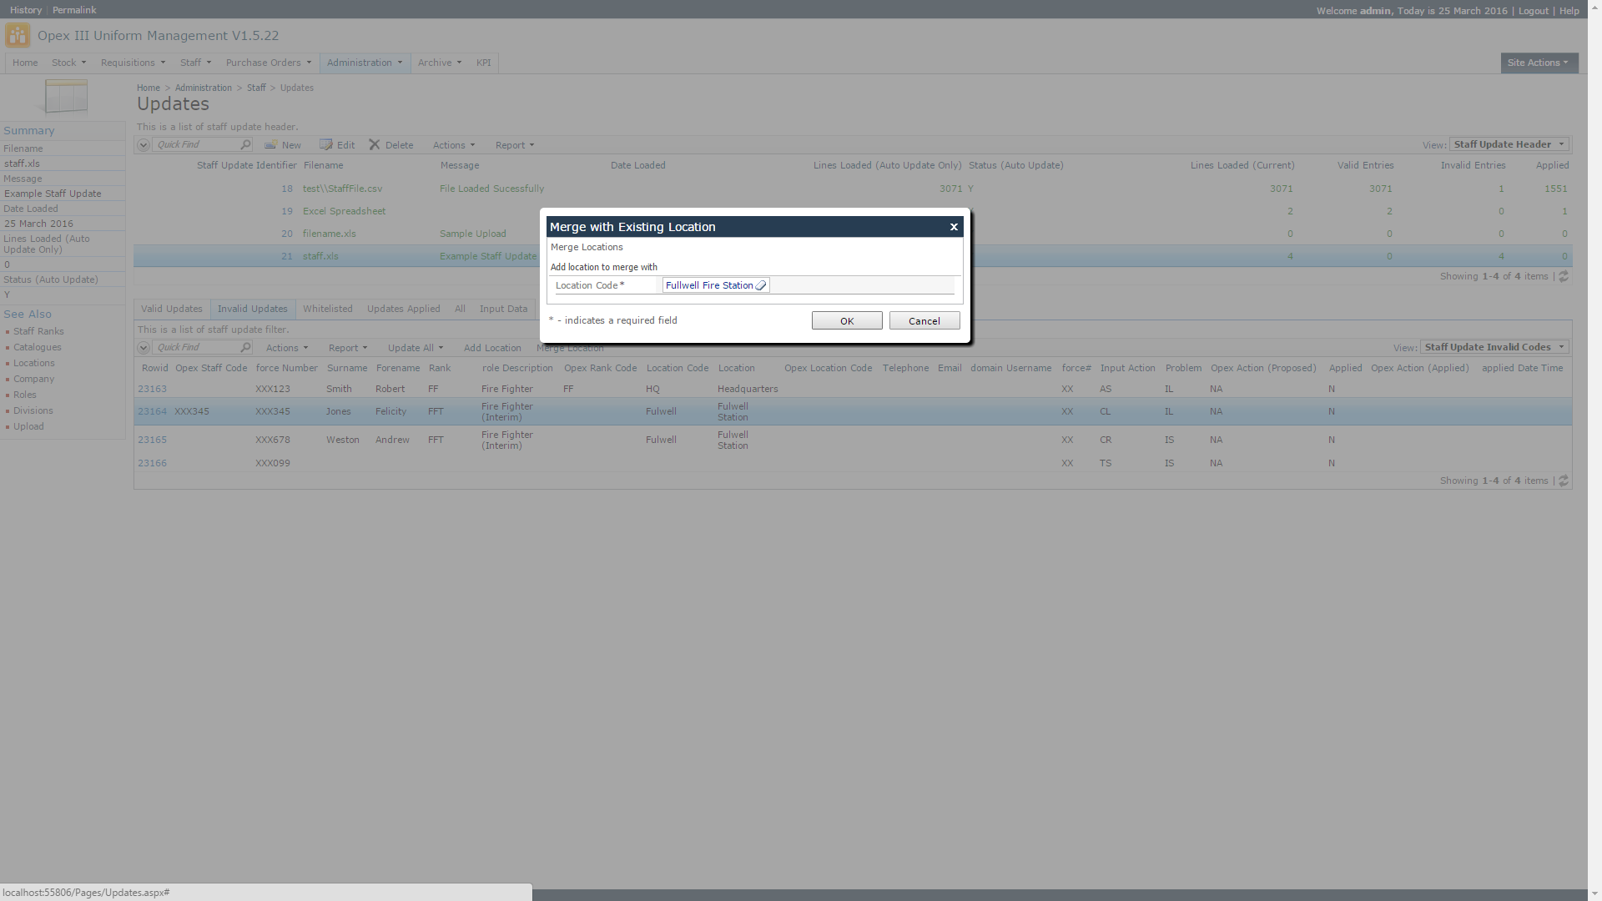This screenshot has width=1602, height=901.
Task: Click the Edit icon in the Updates toolbar
Action: pyautogui.click(x=326, y=144)
